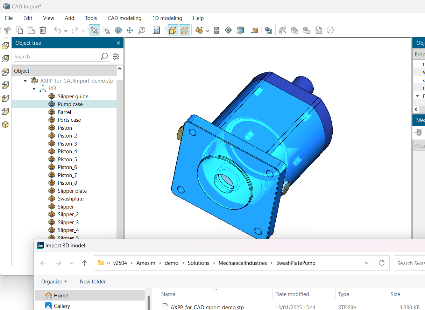Select the isometric view cube icon

[5, 125]
